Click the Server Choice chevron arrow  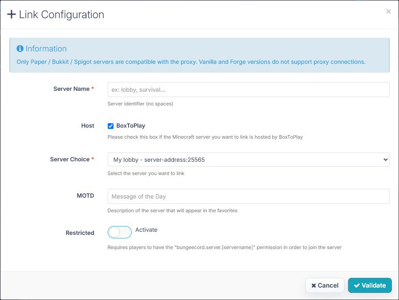pyautogui.click(x=385, y=160)
